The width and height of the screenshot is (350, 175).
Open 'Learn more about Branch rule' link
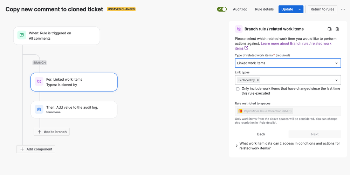click(296, 43)
